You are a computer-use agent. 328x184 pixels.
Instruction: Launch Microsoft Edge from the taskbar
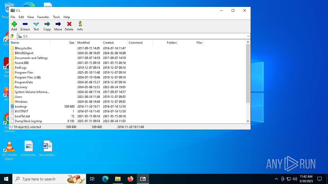click(105, 179)
